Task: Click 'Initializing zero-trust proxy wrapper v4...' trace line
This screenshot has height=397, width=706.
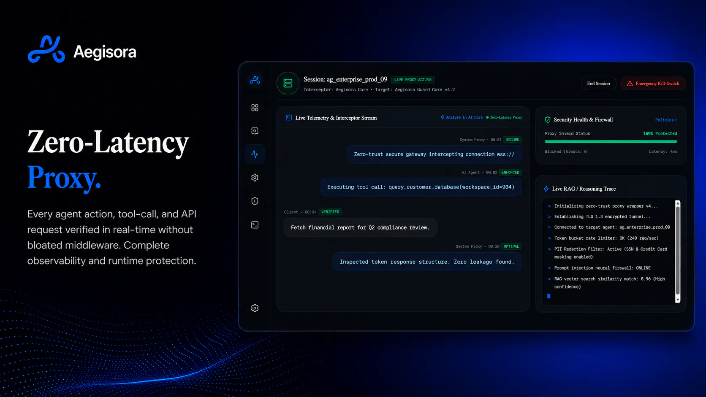Action: tap(606, 206)
